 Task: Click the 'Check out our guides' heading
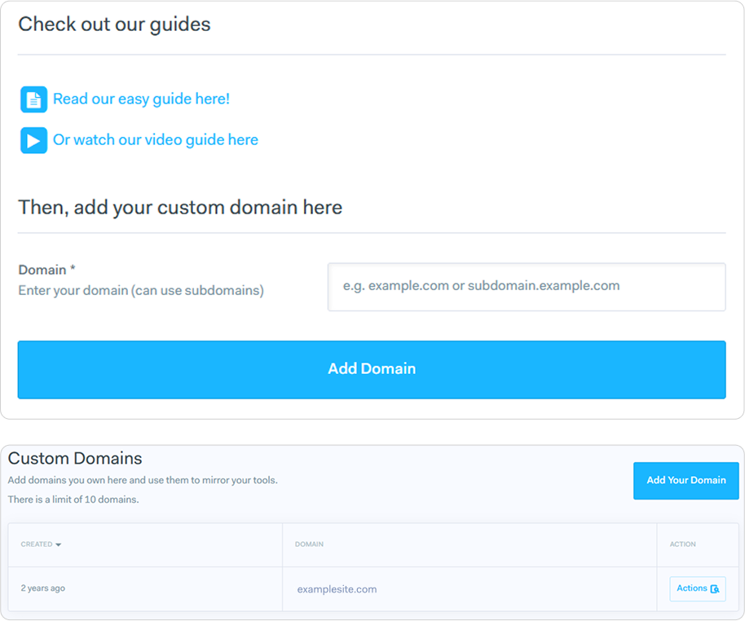pos(113,24)
